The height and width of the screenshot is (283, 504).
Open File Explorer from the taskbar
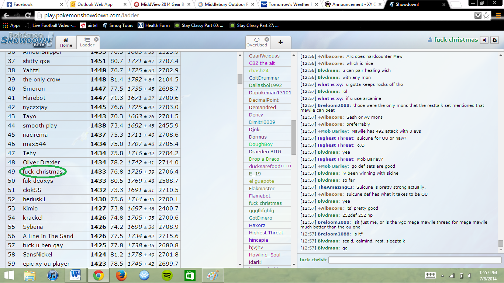[x=30, y=275]
